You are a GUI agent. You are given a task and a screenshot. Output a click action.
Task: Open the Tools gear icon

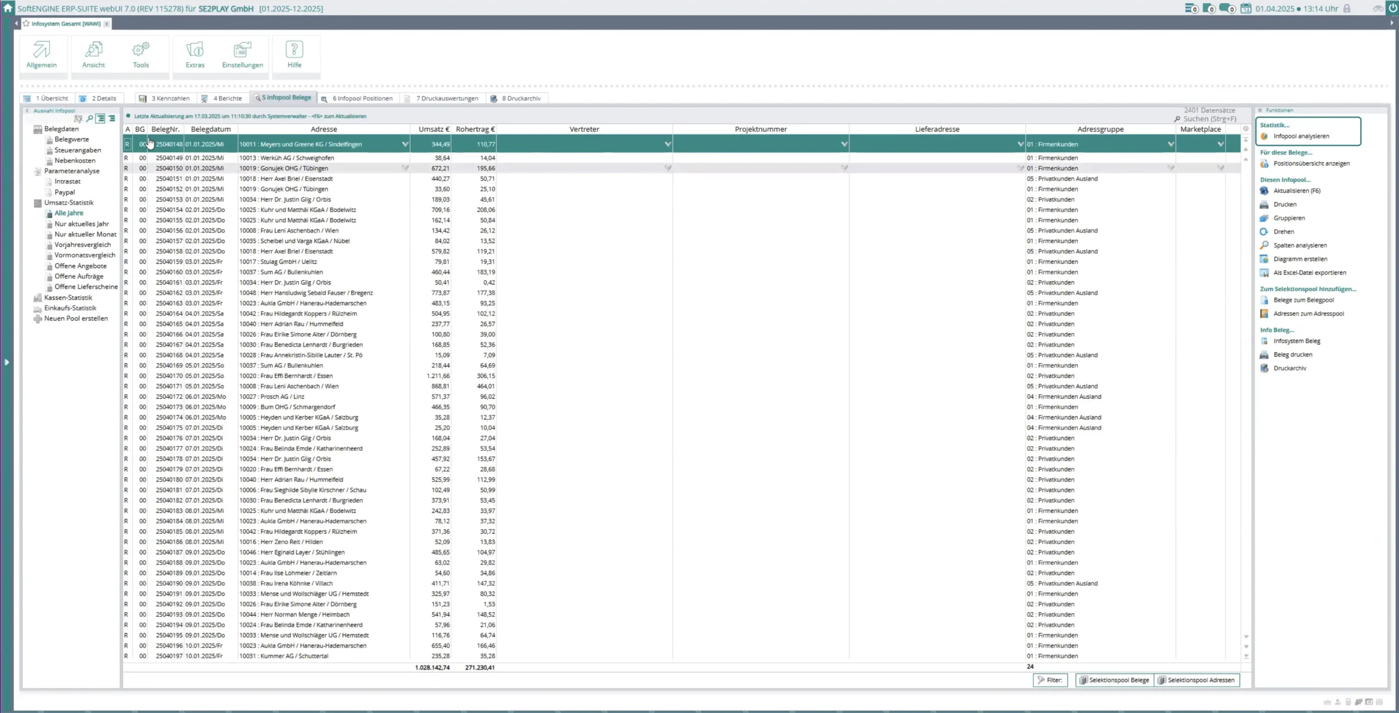(140, 50)
